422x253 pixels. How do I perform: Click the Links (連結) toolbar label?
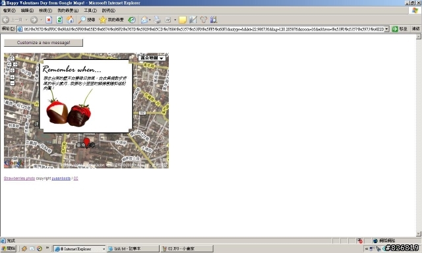coord(416,28)
